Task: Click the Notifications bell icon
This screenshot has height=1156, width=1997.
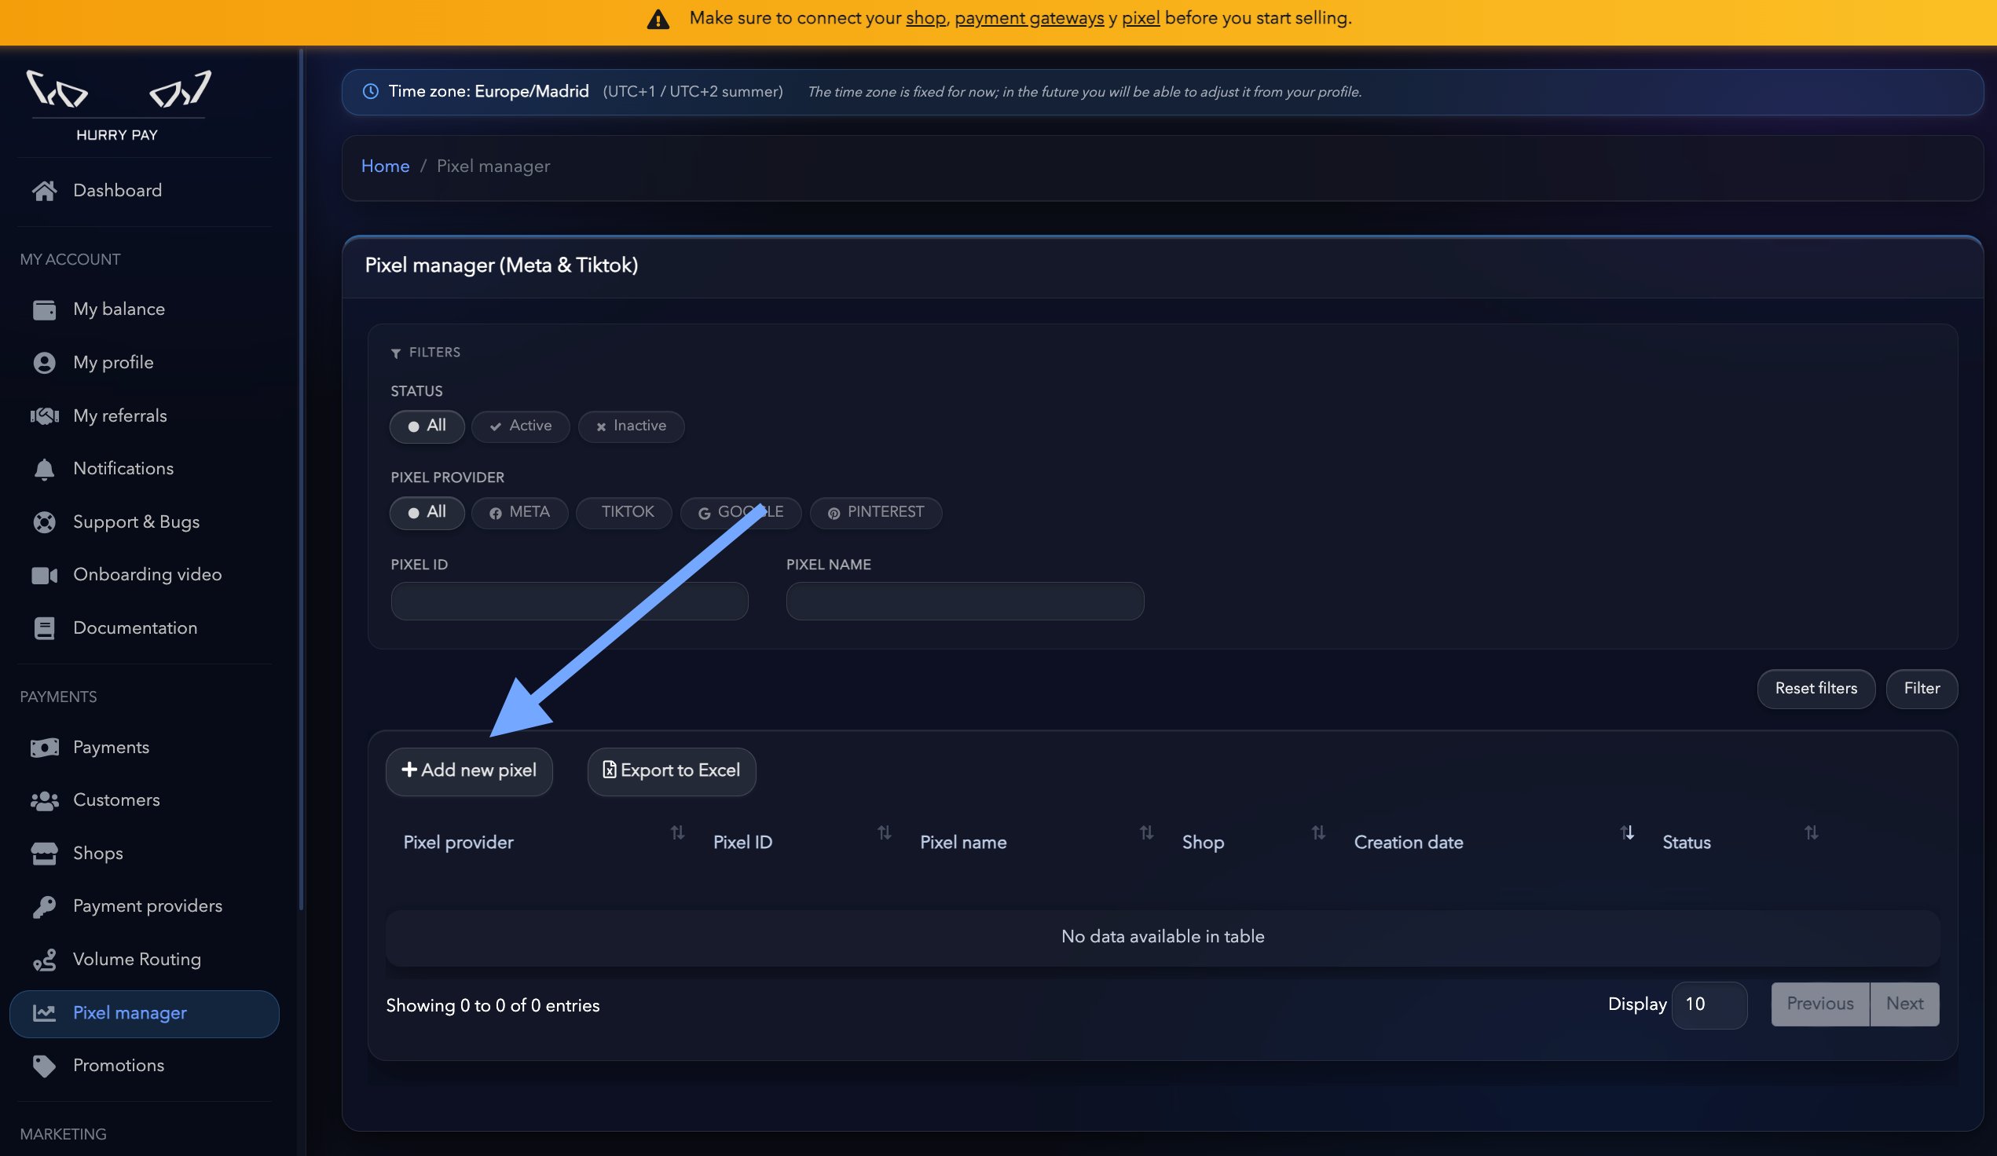Action: (44, 469)
